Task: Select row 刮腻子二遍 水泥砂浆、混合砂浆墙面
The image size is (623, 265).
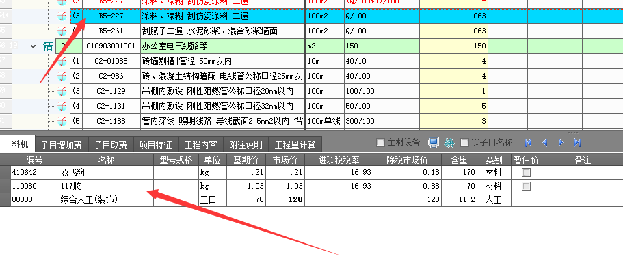Action: [223, 31]
